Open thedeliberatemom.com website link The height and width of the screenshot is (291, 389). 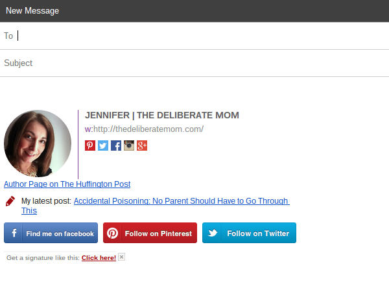[x=148, y=129]
